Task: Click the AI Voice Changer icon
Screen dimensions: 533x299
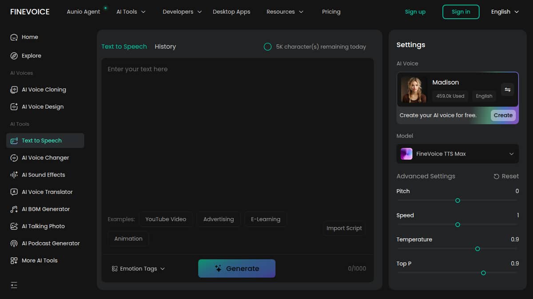Action: point(14,158)
